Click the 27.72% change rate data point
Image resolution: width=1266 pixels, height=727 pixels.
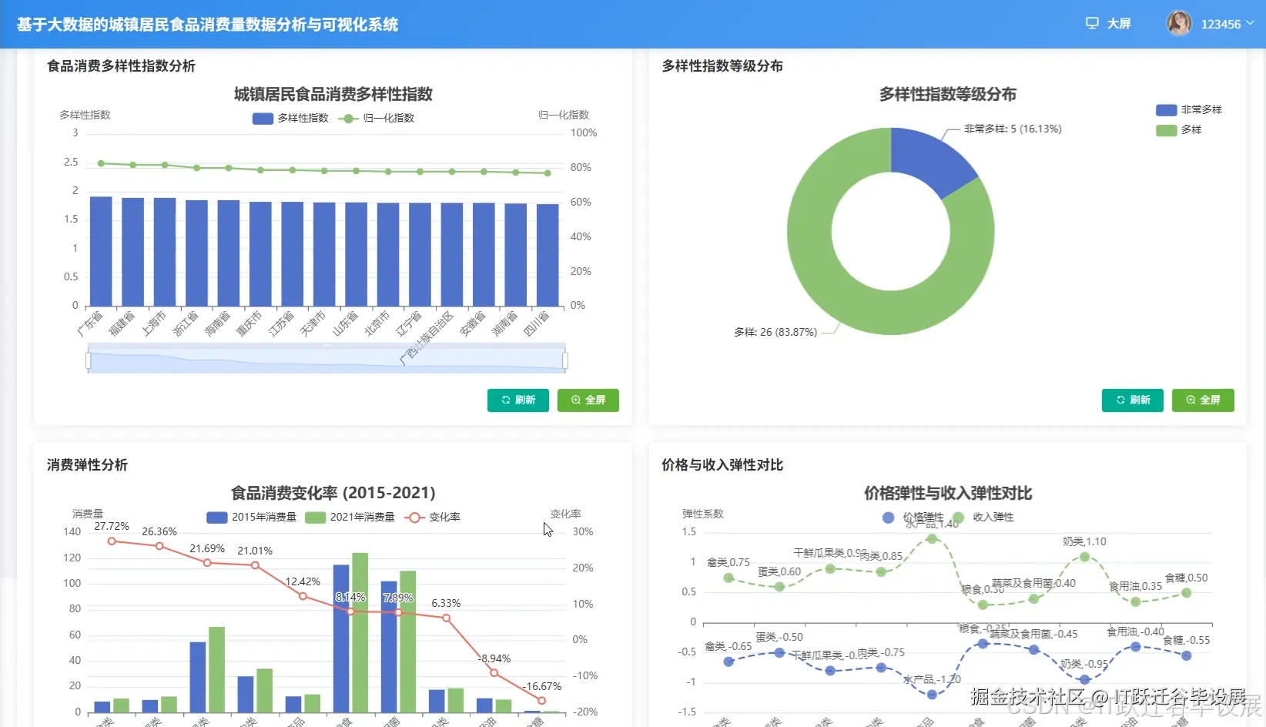pos(112,541)
